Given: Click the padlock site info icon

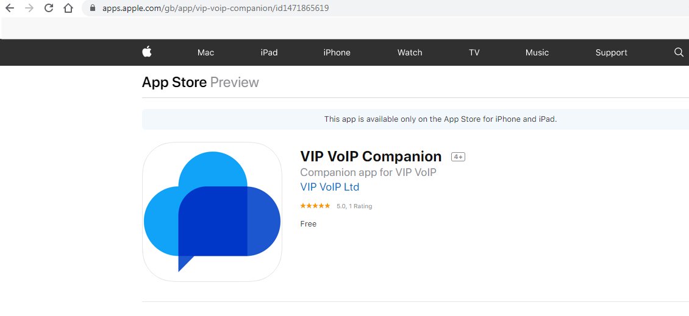Looking at the screenshot, I should [92, 8].
